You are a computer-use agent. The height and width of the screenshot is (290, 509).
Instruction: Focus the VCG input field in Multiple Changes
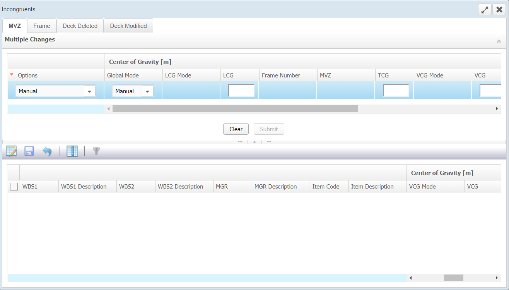pos(490,91)
